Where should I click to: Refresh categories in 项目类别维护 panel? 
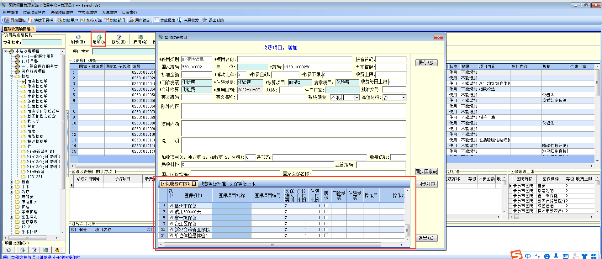8,250
